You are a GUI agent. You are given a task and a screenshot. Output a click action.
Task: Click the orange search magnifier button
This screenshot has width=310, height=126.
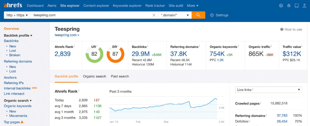[198, 15]
